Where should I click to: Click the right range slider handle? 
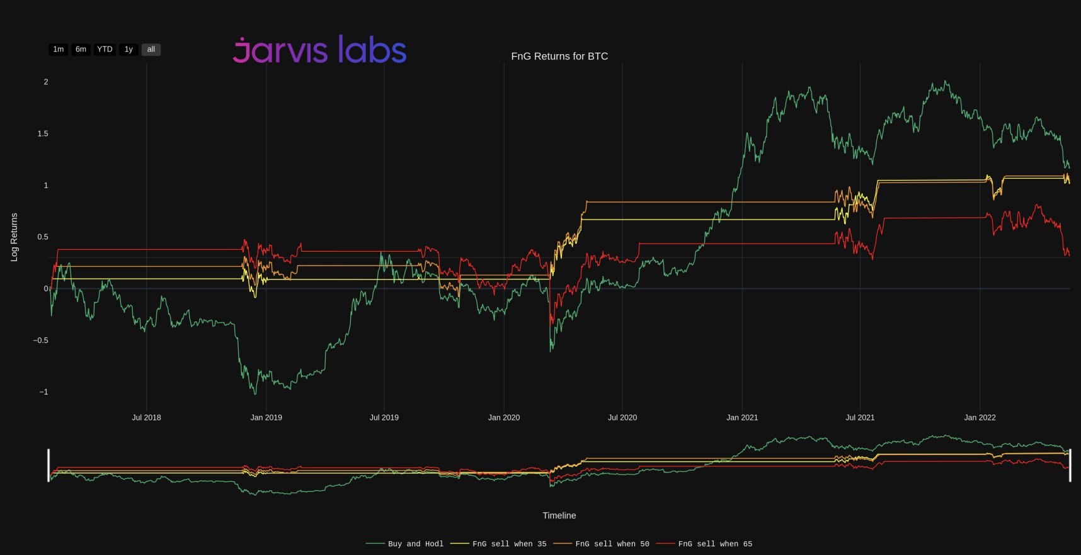coord(1070,465)
